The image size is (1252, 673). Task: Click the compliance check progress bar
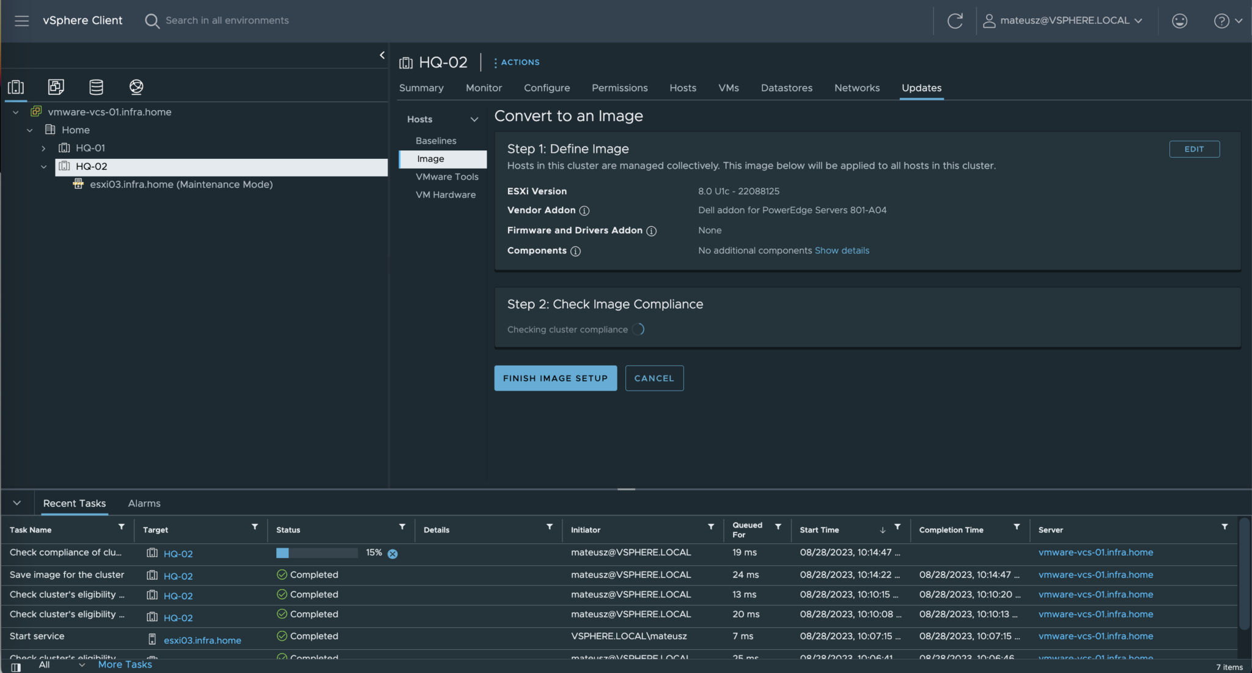(x=316, y=553)
